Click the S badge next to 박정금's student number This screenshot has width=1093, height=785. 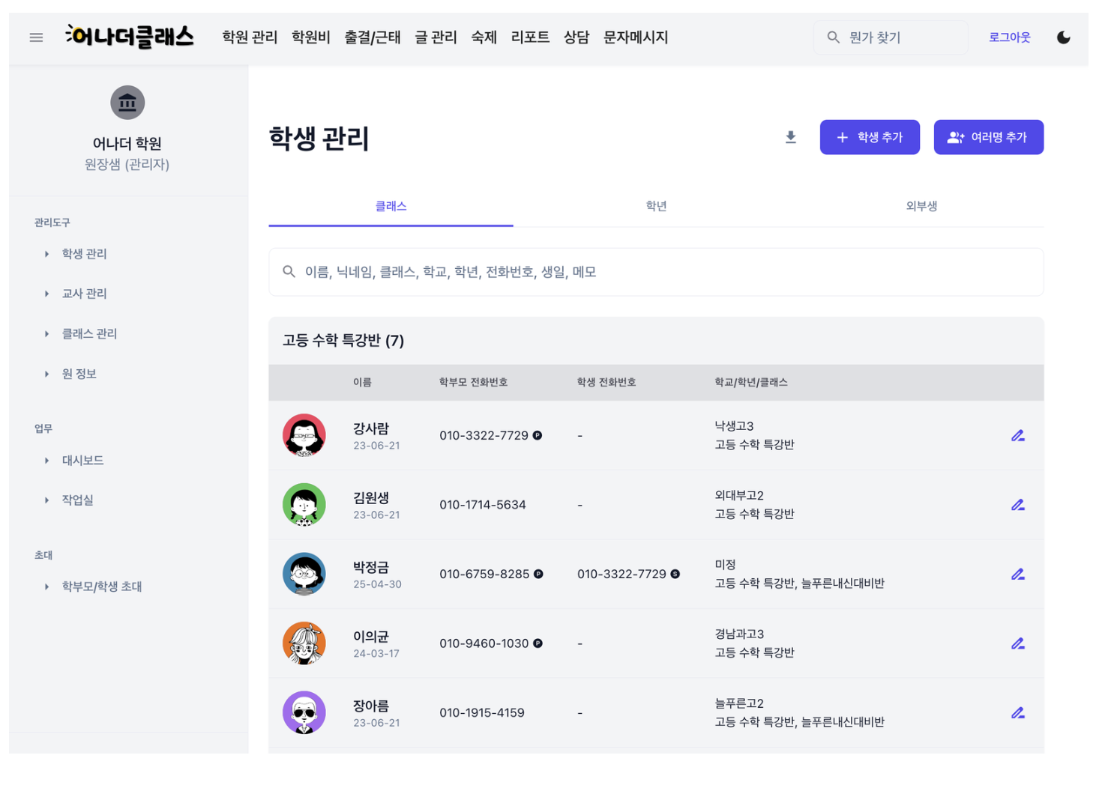tap(675, 574)
